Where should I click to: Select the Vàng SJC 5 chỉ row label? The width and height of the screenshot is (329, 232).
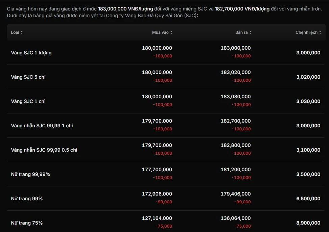[x=28, y=77]
